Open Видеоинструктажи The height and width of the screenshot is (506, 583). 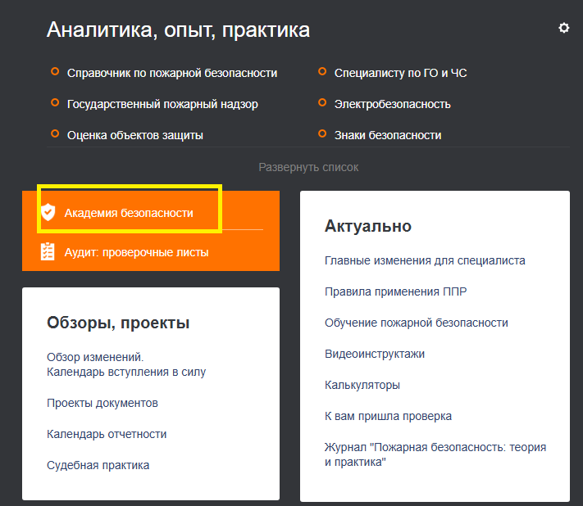click(x=375, y=355)
